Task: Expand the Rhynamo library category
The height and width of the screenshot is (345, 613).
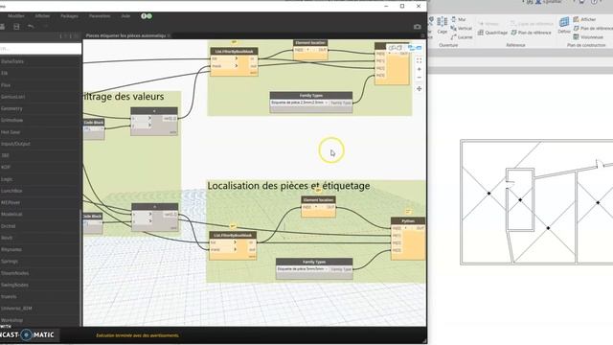Action: pos(11,249)
